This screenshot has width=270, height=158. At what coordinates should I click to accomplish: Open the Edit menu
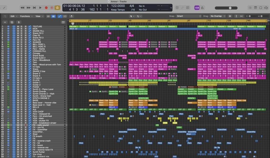(13, 16)
